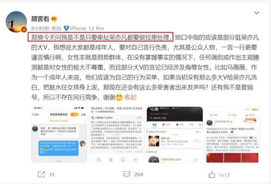
Task: Collapse the post with 收起
Action: coord(130,97)
